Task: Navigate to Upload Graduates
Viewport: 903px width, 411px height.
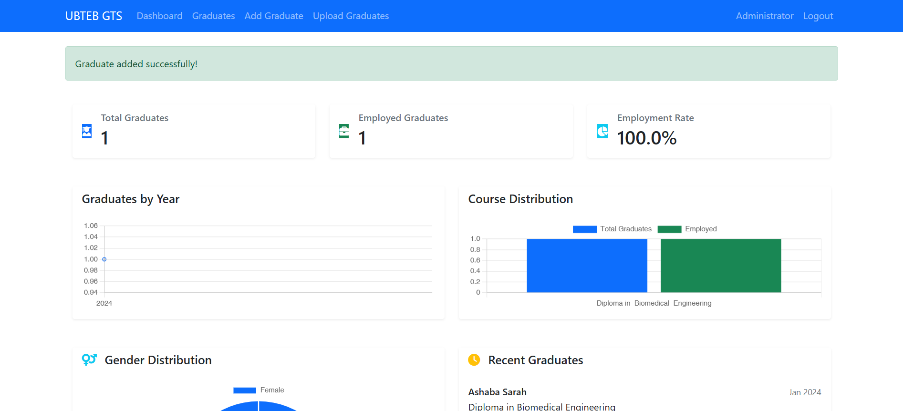Action: [351, 16]
